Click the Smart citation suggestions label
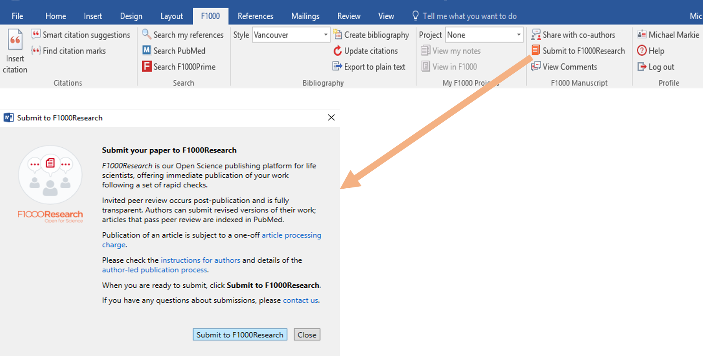703x356 pixels. 86,35
